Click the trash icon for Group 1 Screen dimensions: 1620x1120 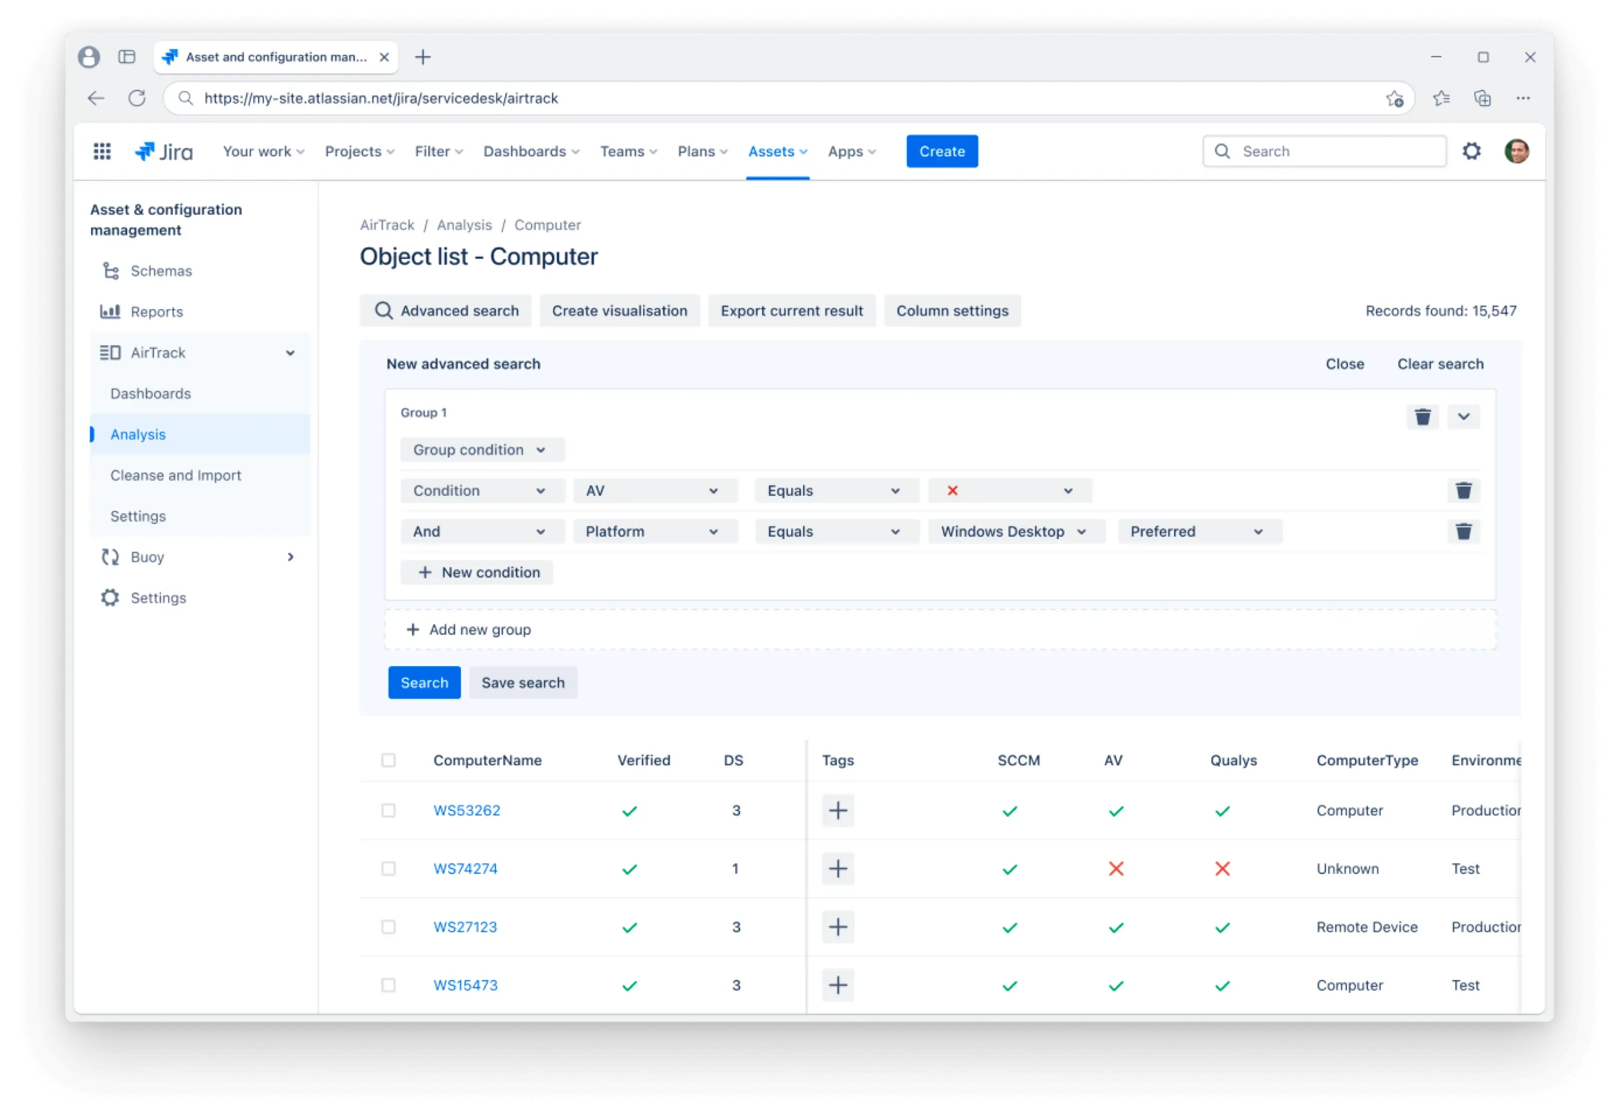point(1422,416)
